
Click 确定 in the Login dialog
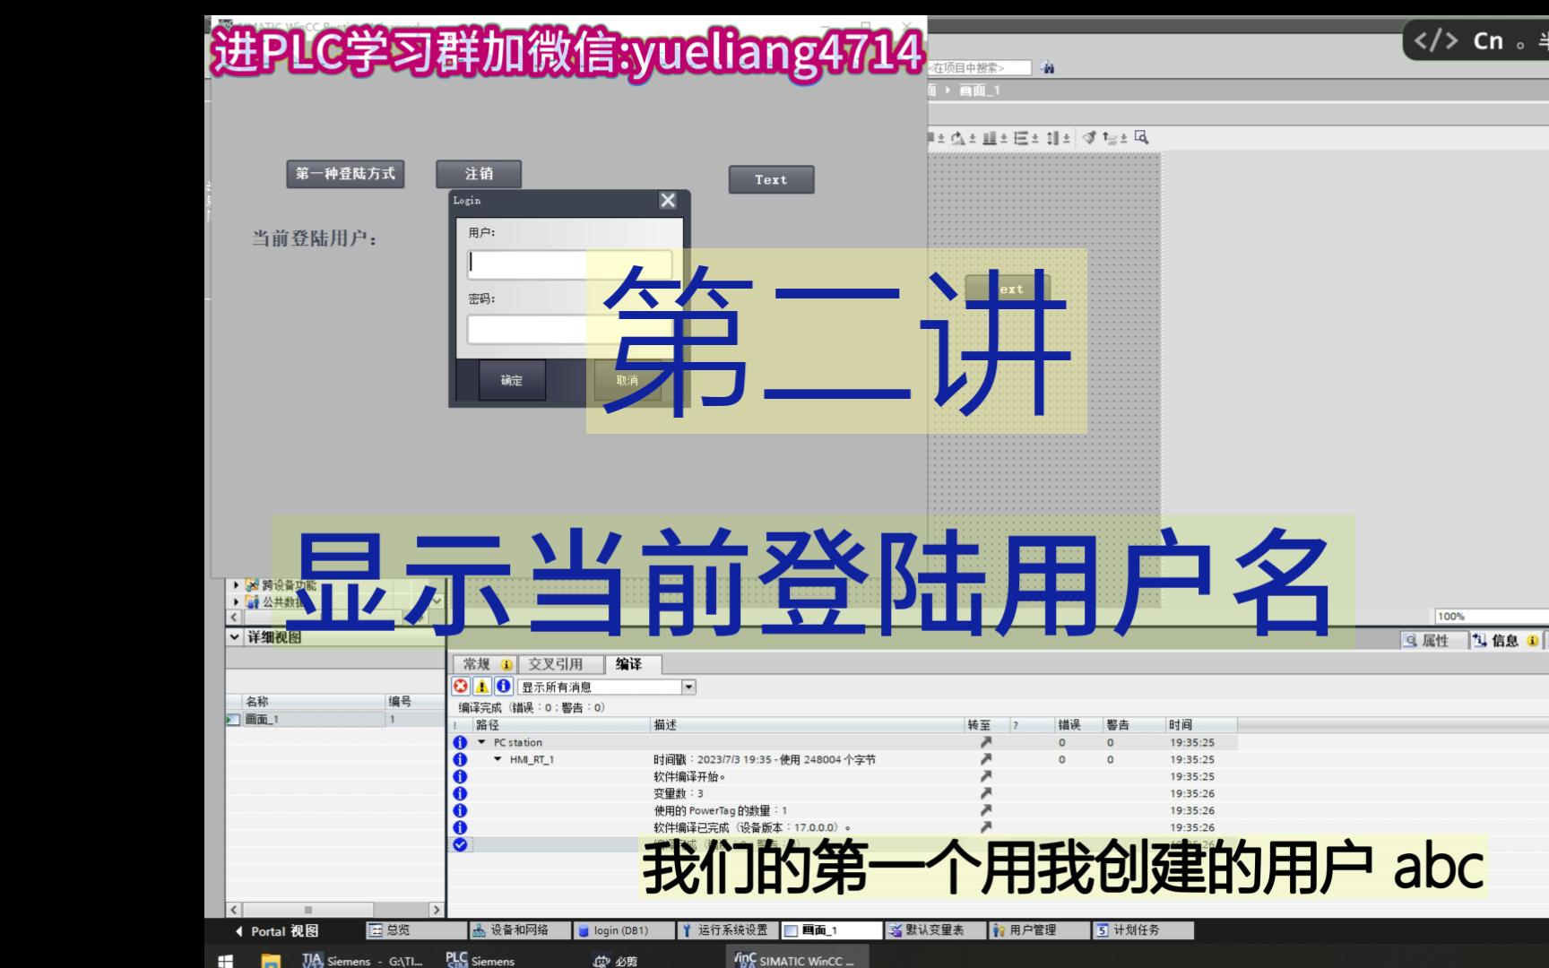click(512, 380)
